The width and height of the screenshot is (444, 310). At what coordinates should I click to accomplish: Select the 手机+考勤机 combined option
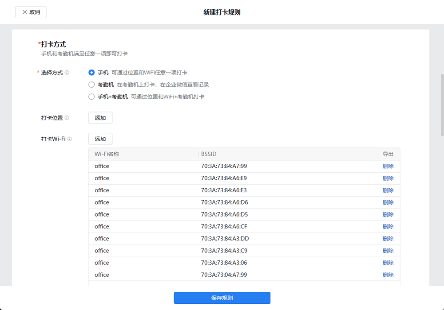[x=91, y=97]
